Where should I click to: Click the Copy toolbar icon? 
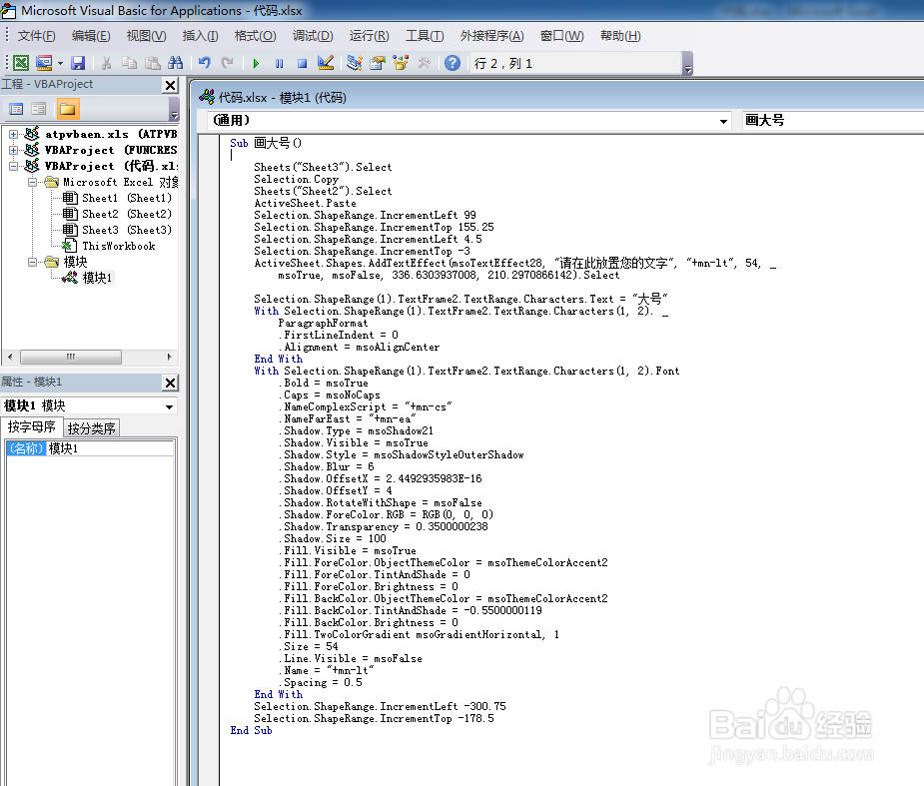point(129,63)
